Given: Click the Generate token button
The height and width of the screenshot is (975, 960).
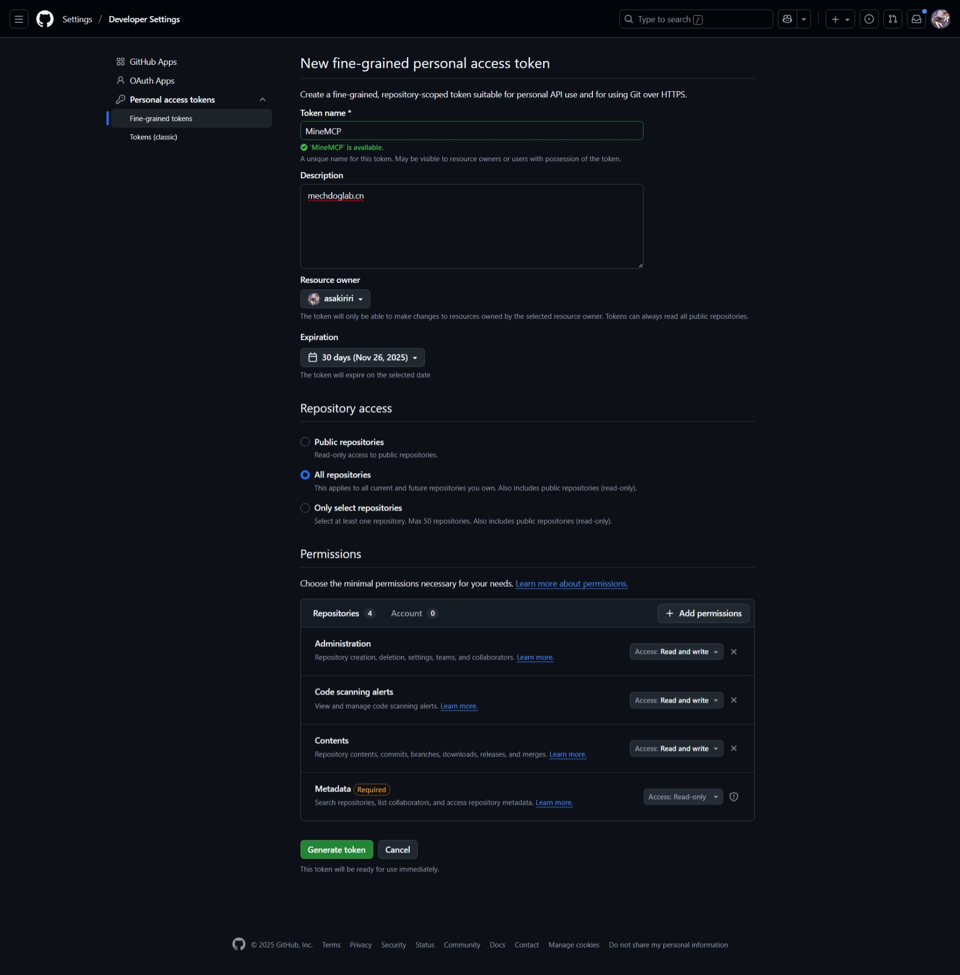Looking at the screenshot, I should [336, 850].
